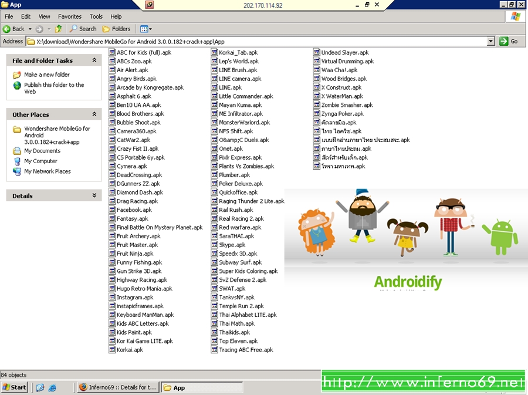The width and height of the screenshot is (528, 395).
Task: Expand the Details panel
Action: tap(94, 195)
